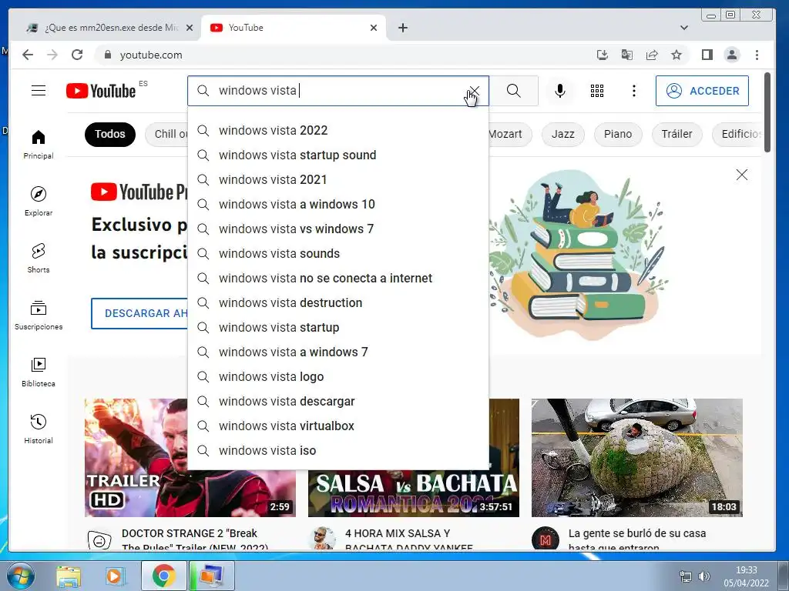Choose suggestion windows vista destruction
Image resolution: width=789 pixels, height=591 pixels.
pyautogui.click(x=338, y=303)
